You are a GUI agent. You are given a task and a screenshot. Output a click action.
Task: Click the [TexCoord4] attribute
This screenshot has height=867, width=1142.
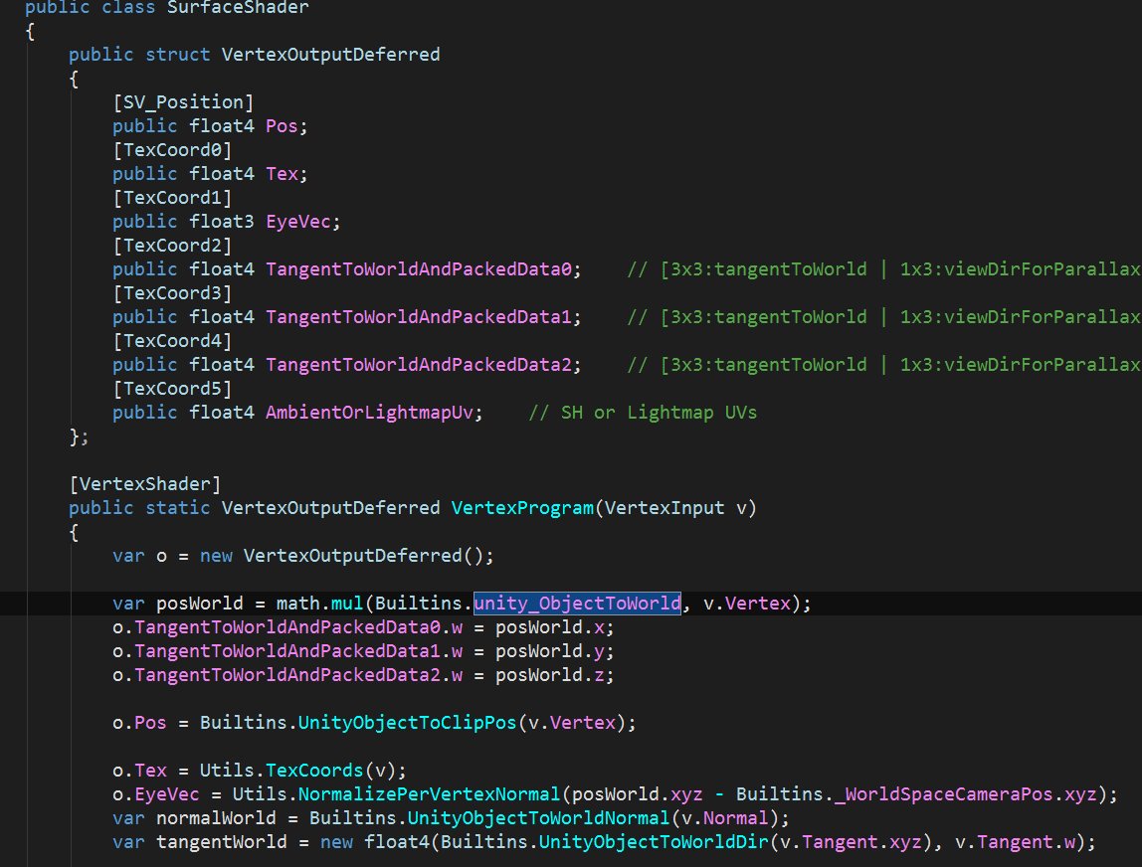pos(172,341)
